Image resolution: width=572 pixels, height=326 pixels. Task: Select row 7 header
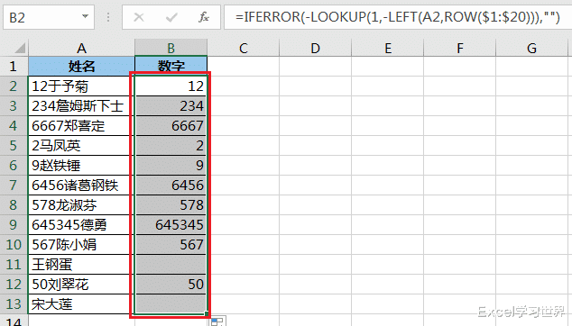tap(14, 185)
